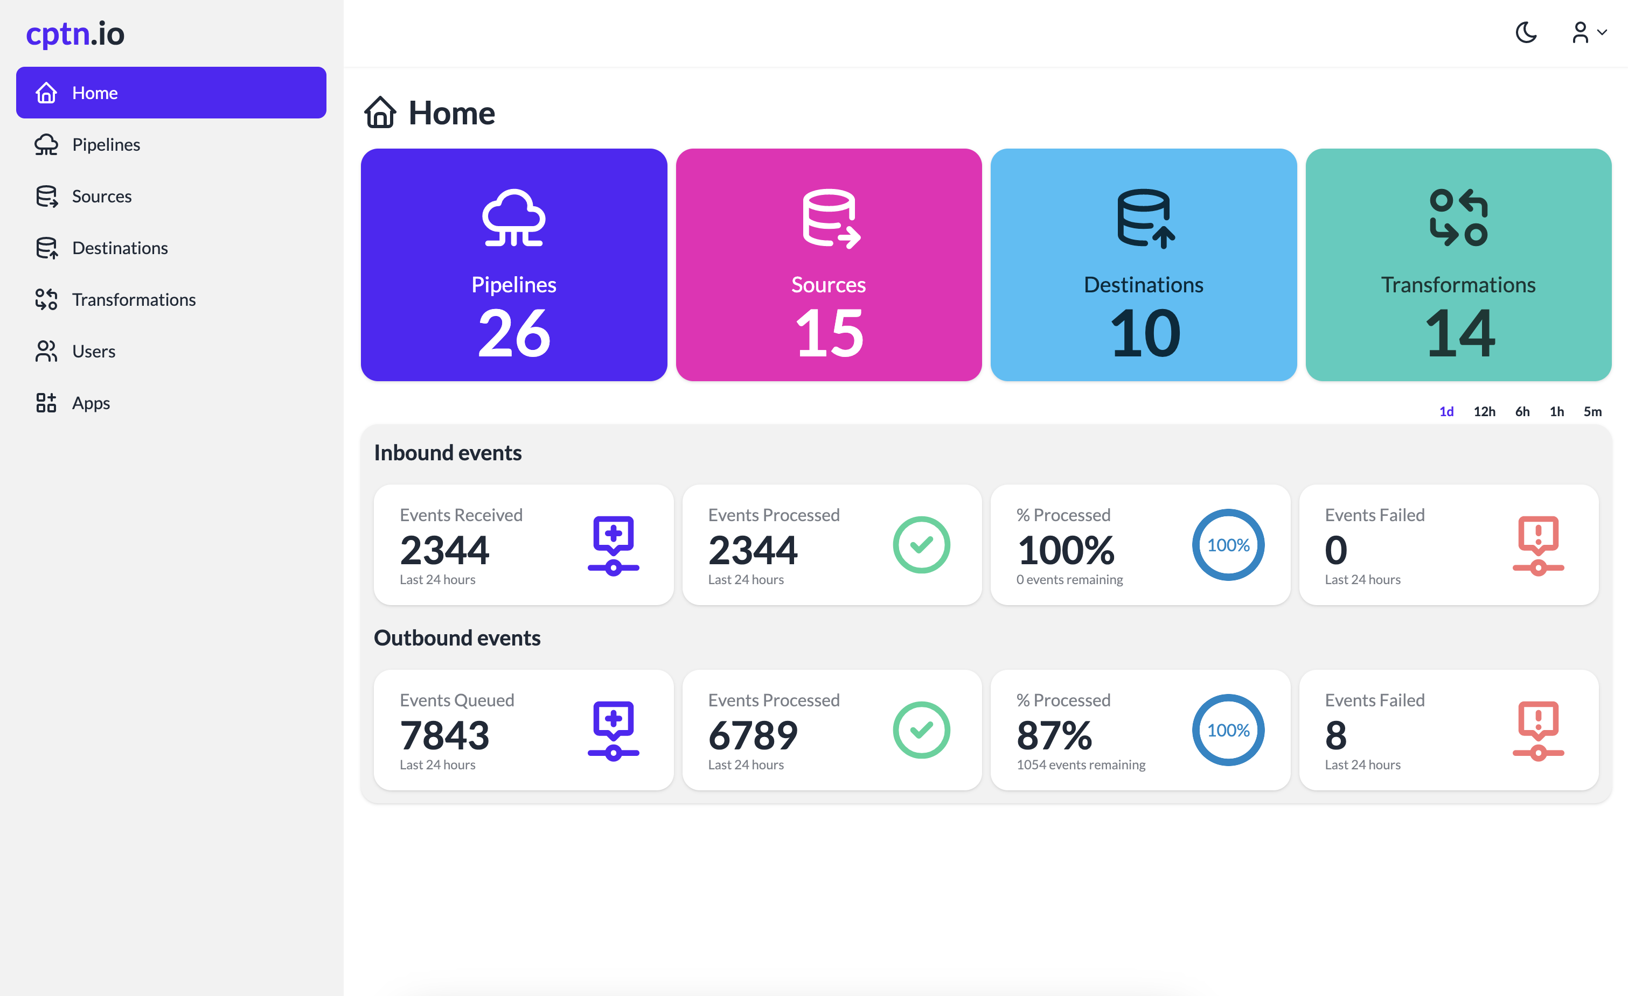The image size is (1628, 996).
Task: Click the swap icon in the Transformations card
Action: tap(1458, 218)
